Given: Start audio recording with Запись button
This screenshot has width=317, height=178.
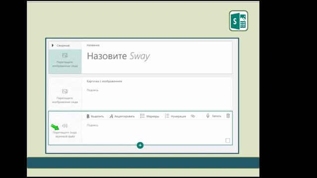Looking at the screenshot, I should 213,116.
